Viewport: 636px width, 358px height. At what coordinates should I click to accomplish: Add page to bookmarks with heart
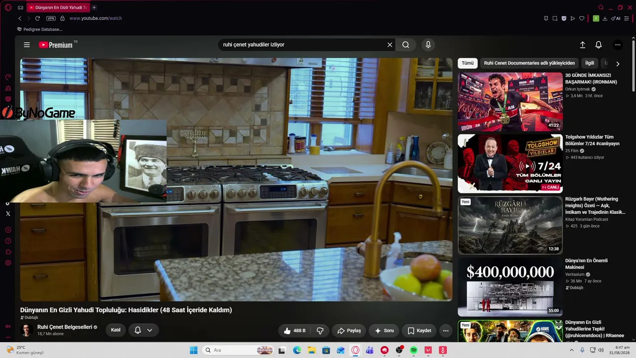click(582, 18)
